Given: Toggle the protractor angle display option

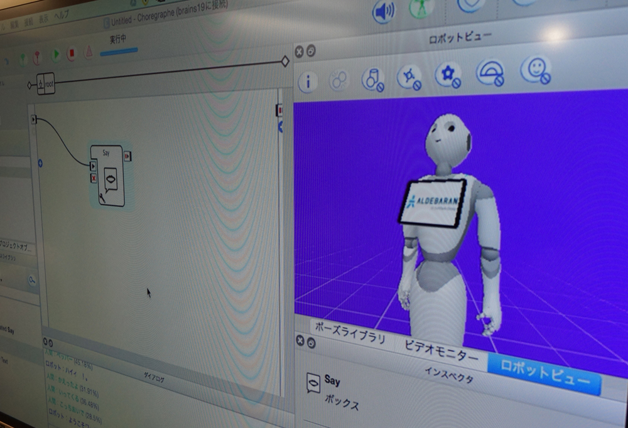Looking at the screenshot, I should pyautogui.click(x=491, y=73).
